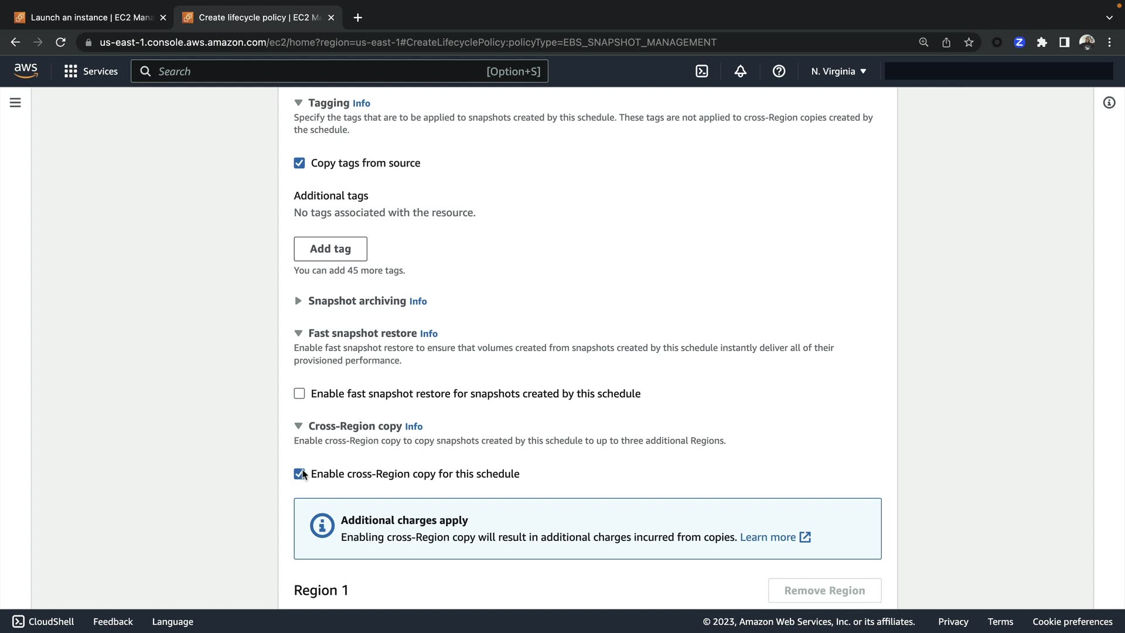
Task: Open the notifications bell
Action: (740, 72)
